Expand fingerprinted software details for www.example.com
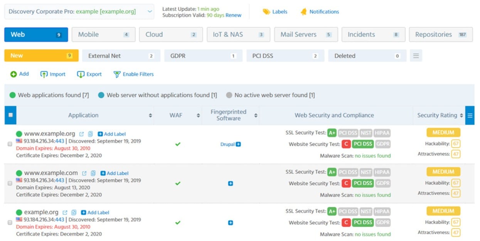Screen dimensions: 480x241 pyautogui.click(x=230, y=184)
